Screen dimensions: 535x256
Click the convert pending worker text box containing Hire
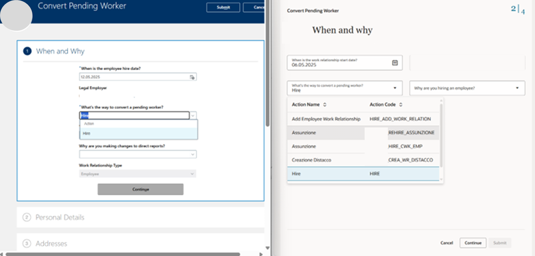[x=134, y=116]
